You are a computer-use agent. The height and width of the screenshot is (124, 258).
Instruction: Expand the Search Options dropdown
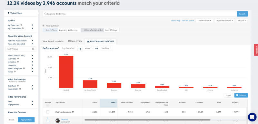[x=204, y=21]
